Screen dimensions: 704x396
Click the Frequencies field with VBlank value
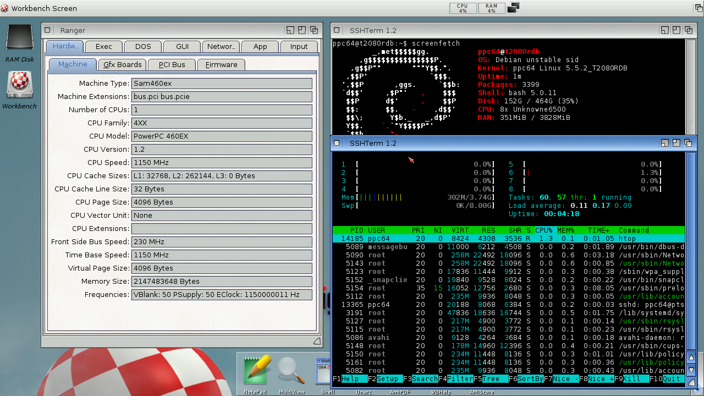[x=222, y=295]
